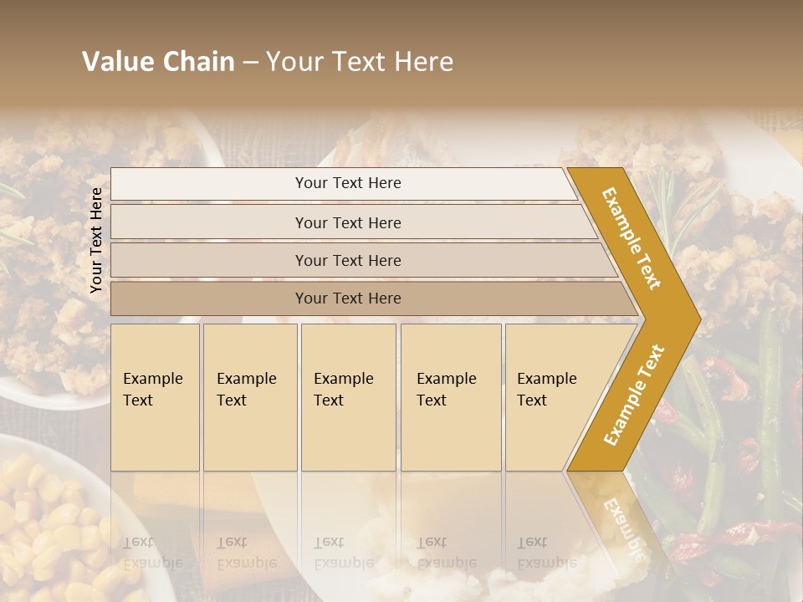Select the upper arrow 'Example Text' label
Image resolution: width=803 pixels, height=602 pixels.
(x=631, y=238)
